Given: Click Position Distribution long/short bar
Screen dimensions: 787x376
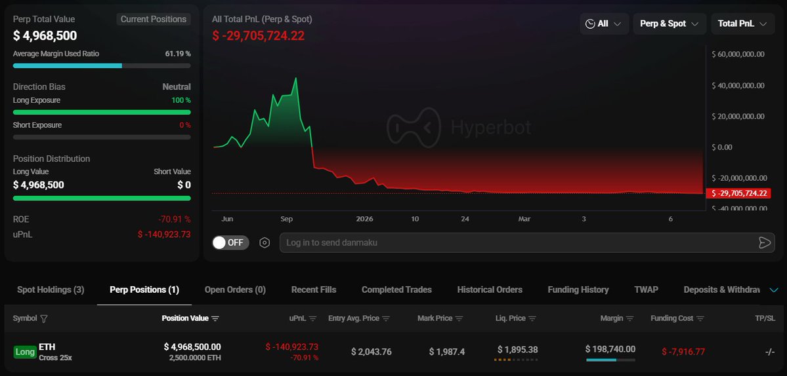Looking at the screenshot, I should [x=102, y=198].
